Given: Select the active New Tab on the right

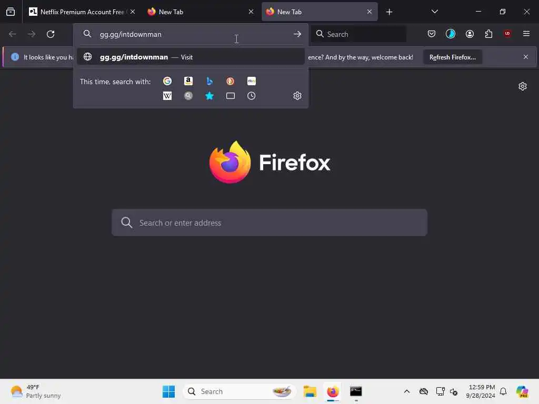Looking at the screenshot, I should coord(320,12).
